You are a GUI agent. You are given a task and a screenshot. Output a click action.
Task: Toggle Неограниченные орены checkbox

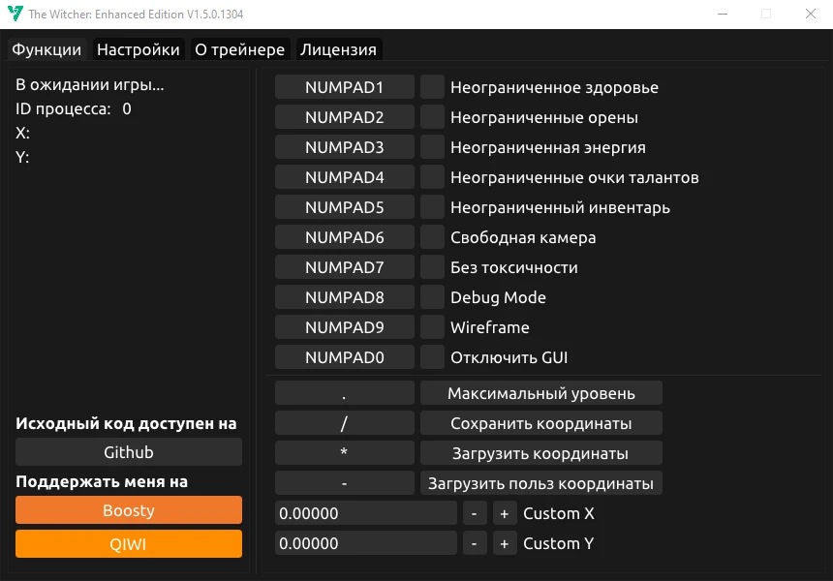432,116
